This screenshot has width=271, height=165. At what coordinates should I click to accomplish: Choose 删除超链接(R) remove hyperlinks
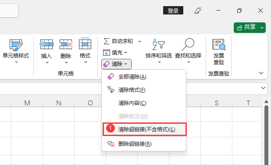click(x=144, y=144)
